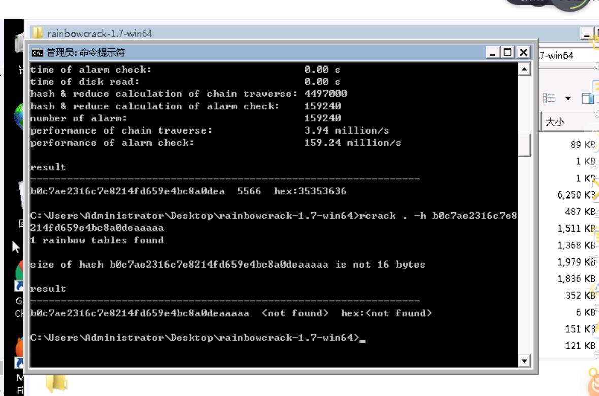Click the 4497000 chain traverse value
The height and width of the screenshot is (396, 599).
click(x=325, y=93)
